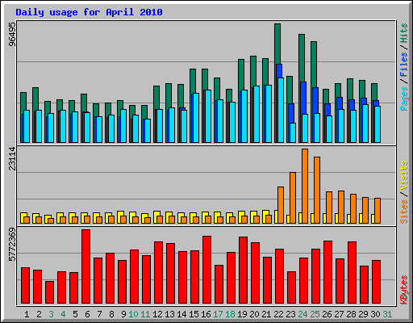Click day label 19 on the x-axis

pos(242,314)
